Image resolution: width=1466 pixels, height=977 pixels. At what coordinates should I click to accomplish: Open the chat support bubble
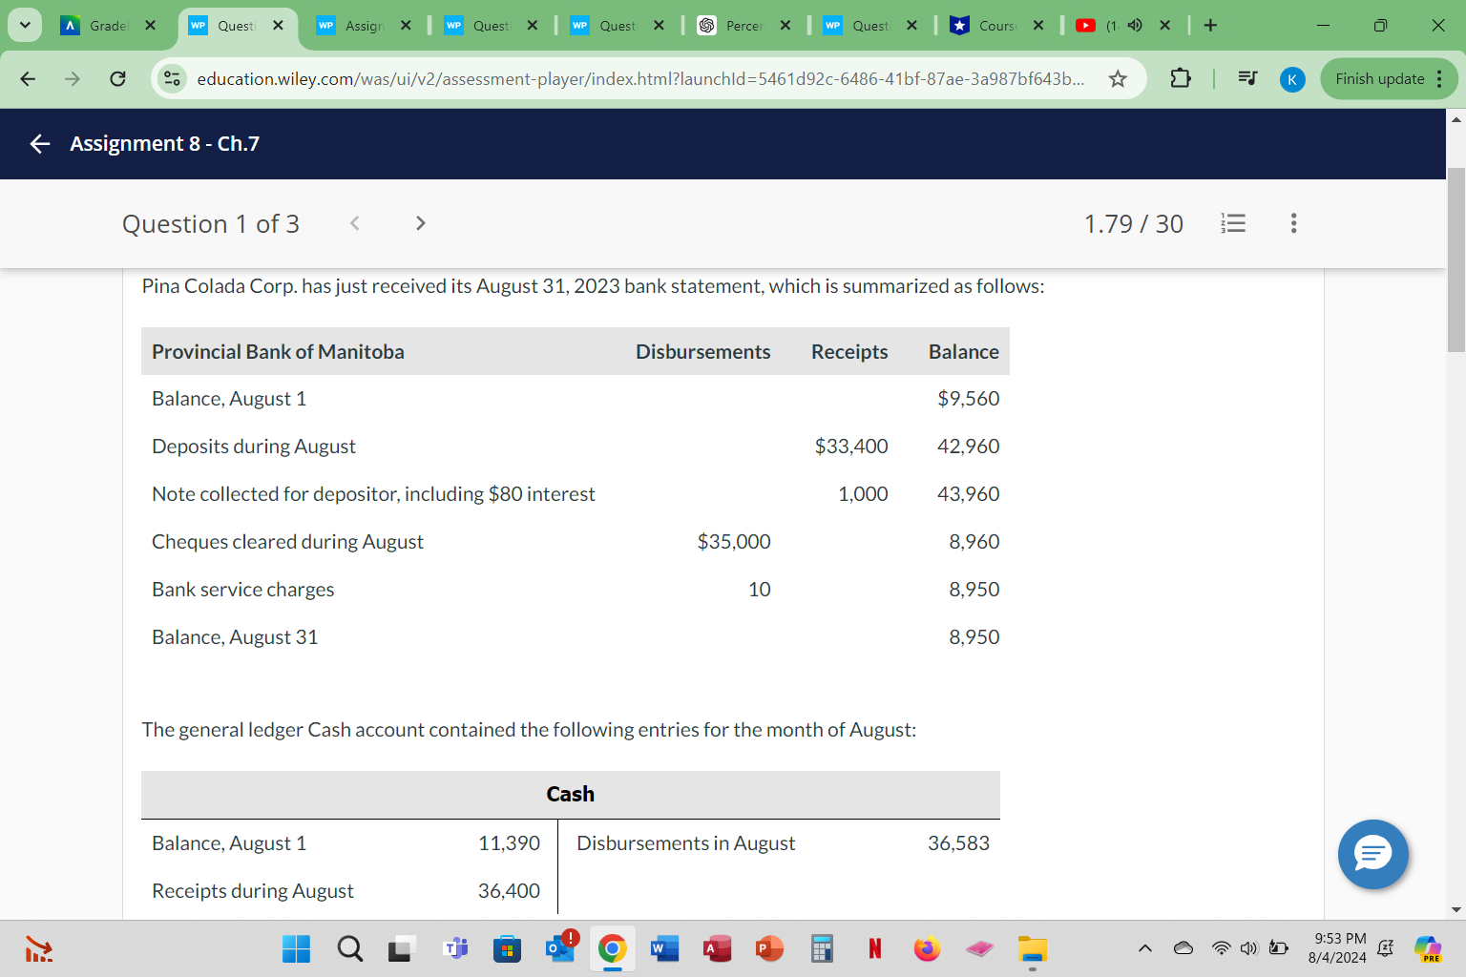click(x=1372, y=854)
